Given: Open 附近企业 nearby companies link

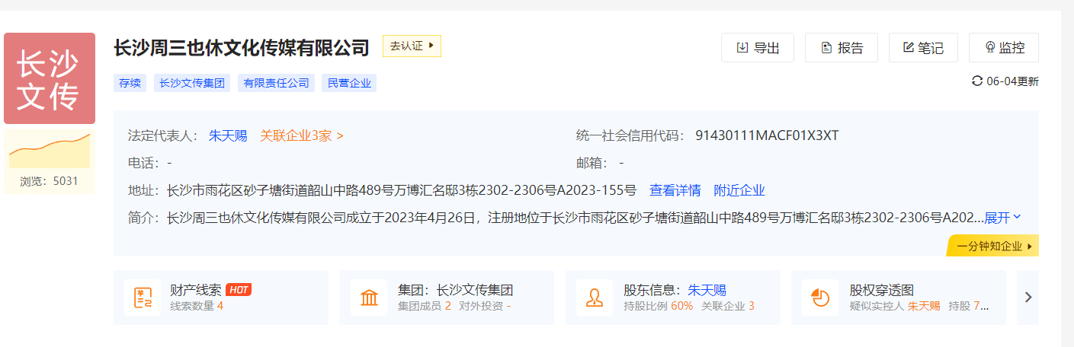Looking at the screenshot, I should (x=739, y=190).
